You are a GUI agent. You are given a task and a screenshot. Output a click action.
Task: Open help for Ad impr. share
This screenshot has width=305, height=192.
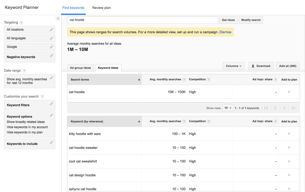click(x=276, y=79)
